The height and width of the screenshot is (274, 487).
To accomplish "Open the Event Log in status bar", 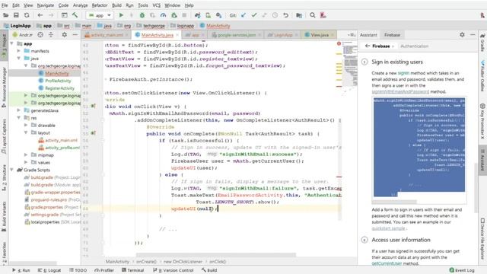I will pyautogui.click(x=462, y=270).
